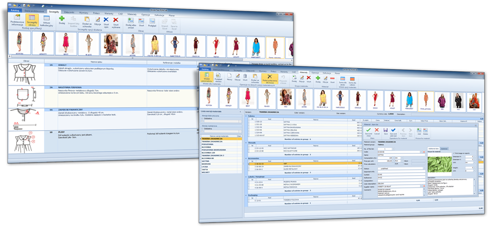
Task: Toggle Print image on reports checkbox
Action: coord(454,153)
